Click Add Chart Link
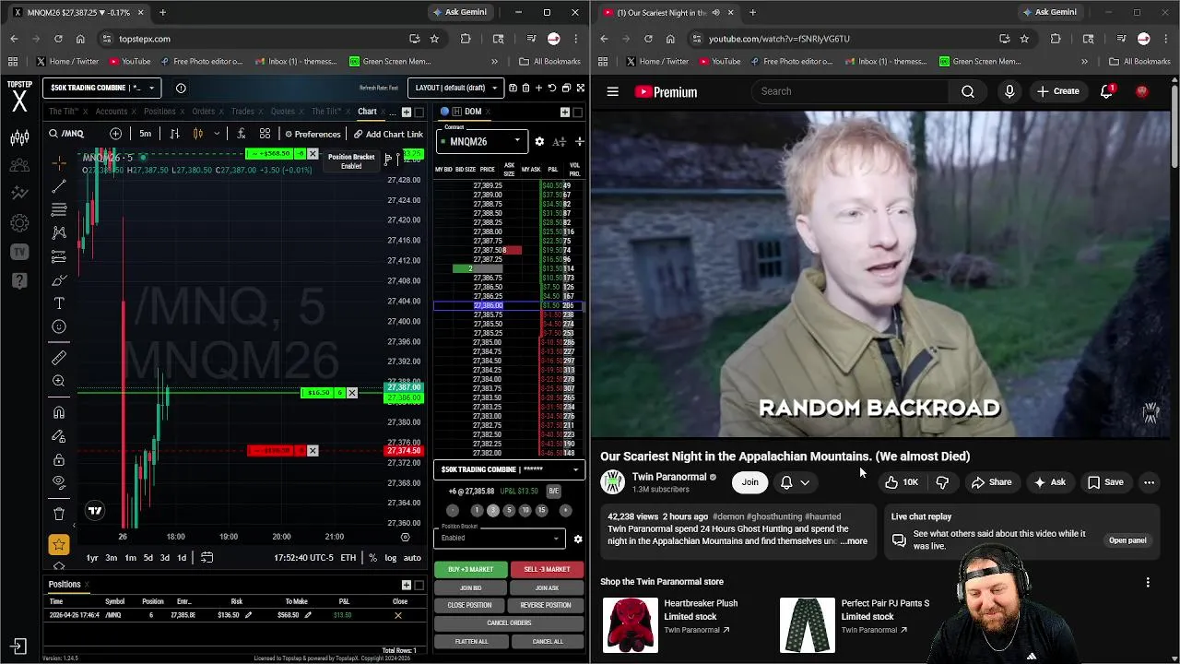 (388, 134)
